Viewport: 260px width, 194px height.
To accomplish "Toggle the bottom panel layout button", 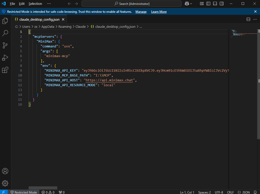I will coord(215,4).
